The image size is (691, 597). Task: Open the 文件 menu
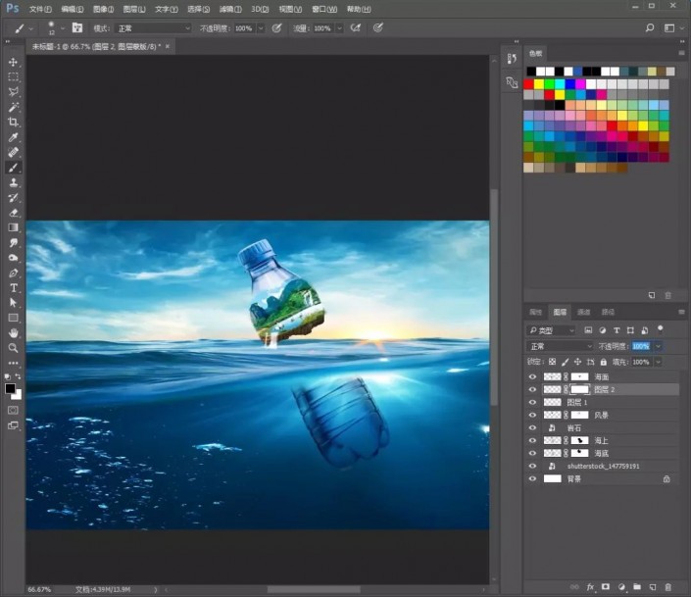coord(40,9)
